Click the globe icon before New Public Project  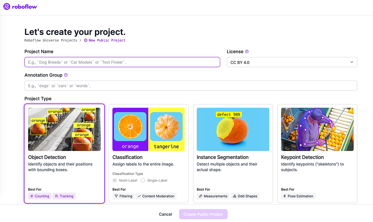pyautogui.click(x=86, y=40)
